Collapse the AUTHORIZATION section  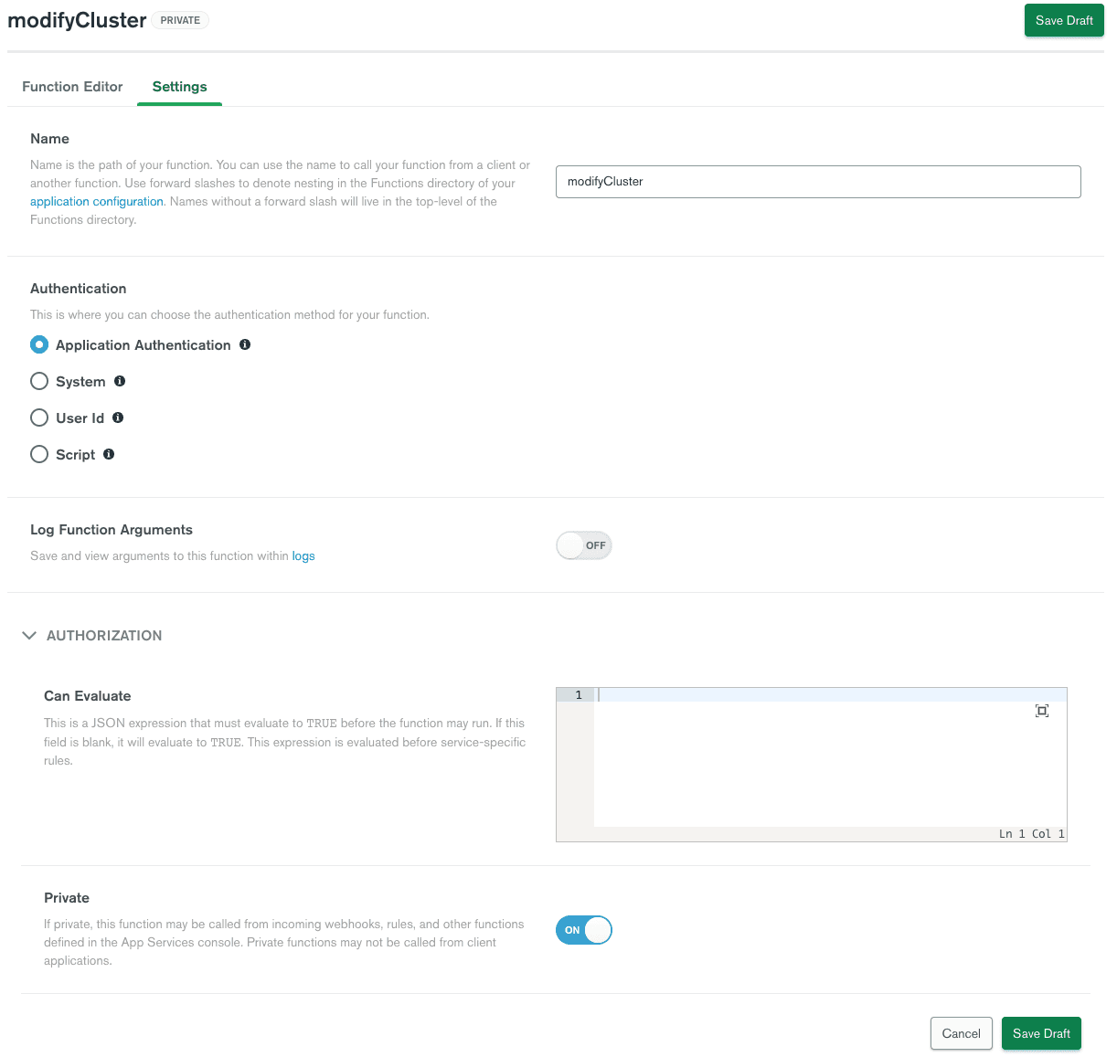coord(29,635)
